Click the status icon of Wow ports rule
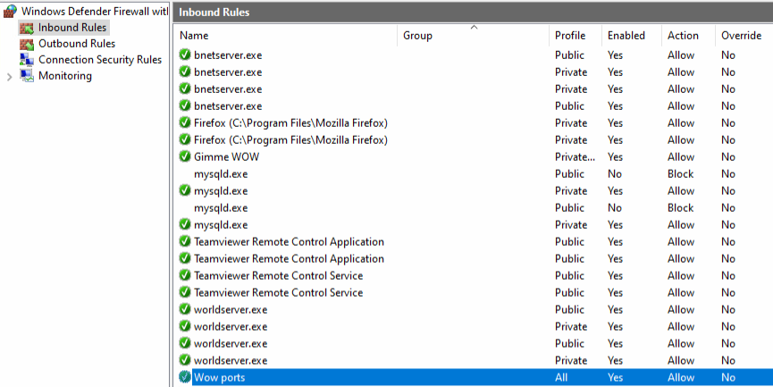 [185, 378]
